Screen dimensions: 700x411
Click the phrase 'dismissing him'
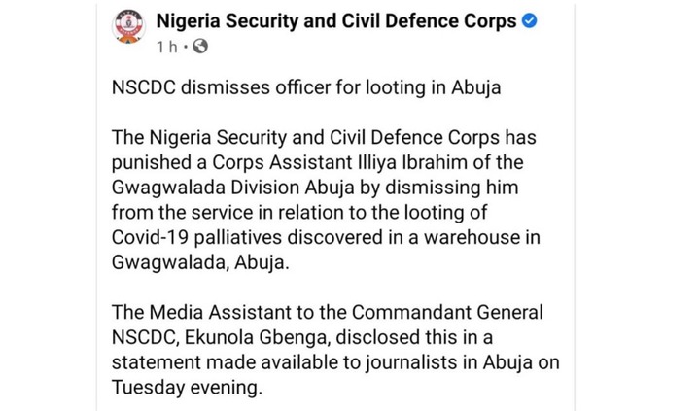point(452,188)
